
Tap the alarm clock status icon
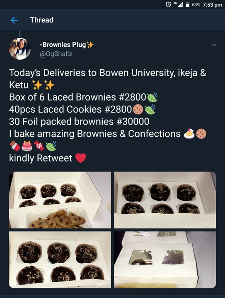(x=168, y=5)
